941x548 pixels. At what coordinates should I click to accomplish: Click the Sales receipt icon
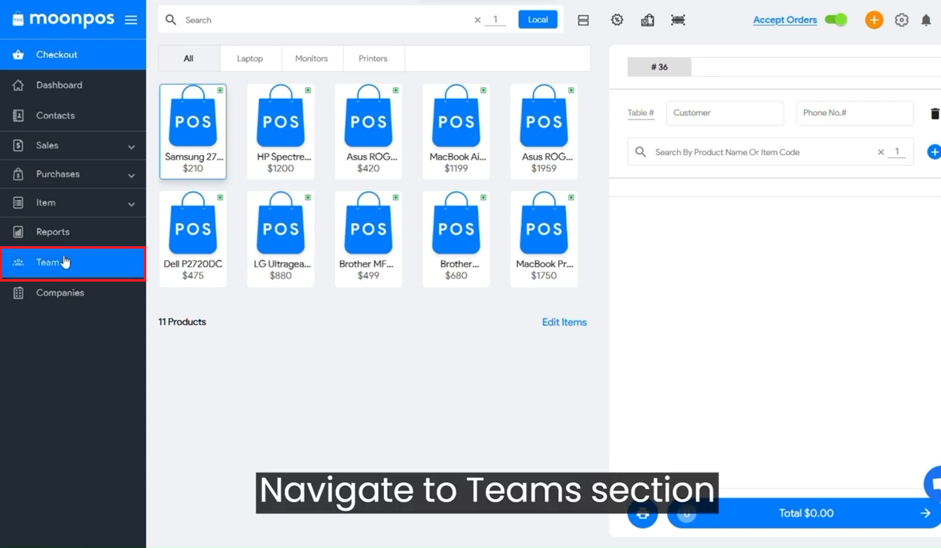(x=18, y=145)
